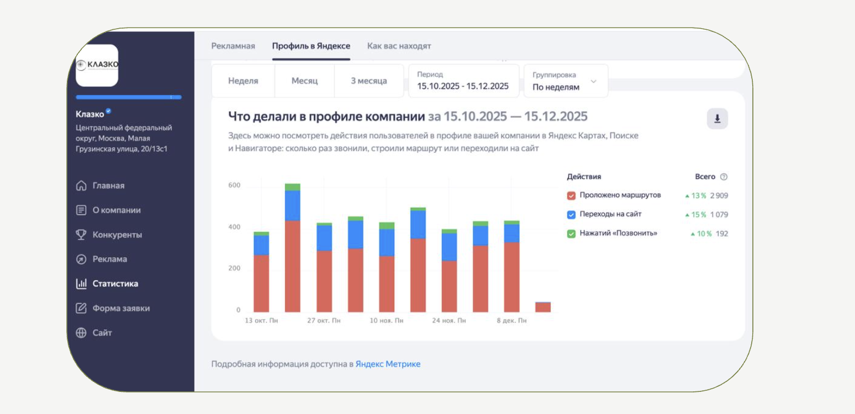Click the Действия legend header
855x414 pixels.
point(584,177)
